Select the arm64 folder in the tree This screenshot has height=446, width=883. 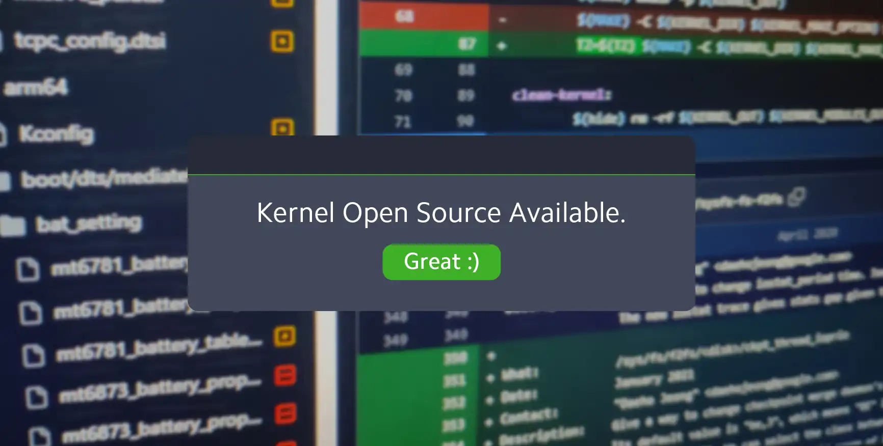[x=36, y=88]
